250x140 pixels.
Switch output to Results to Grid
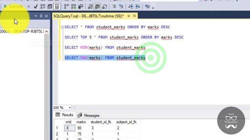[x=97, y=7]
